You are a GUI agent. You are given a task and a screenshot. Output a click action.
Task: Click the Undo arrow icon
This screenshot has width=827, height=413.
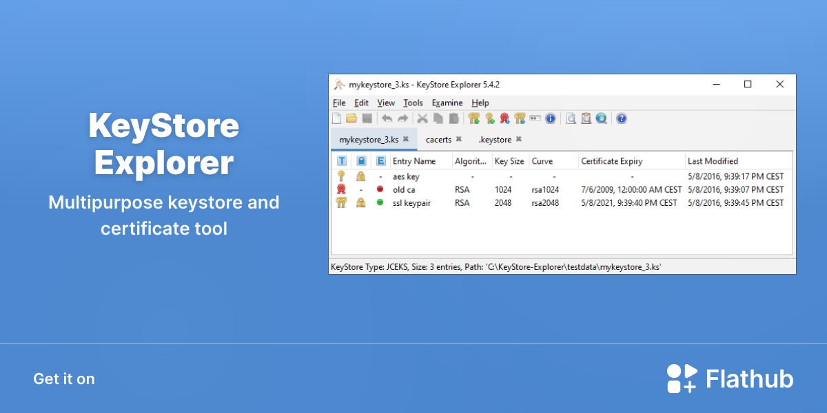coord(387,118)
